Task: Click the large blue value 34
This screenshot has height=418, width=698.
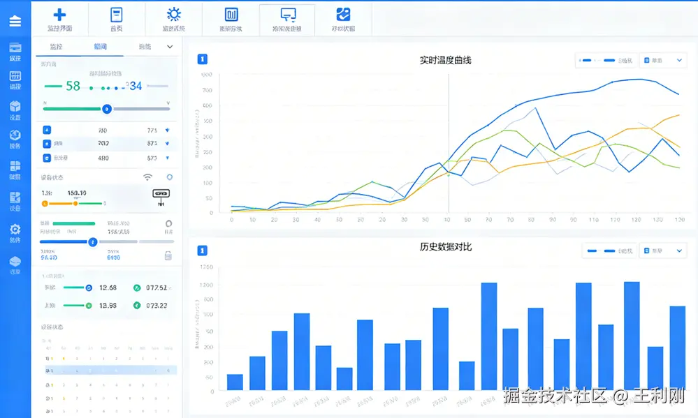Action: coord(136,86)
